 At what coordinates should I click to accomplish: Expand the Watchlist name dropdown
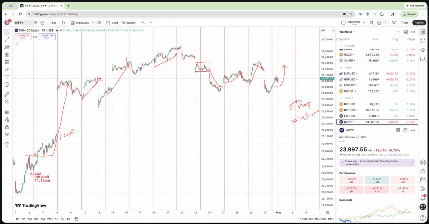click(347, 32)
